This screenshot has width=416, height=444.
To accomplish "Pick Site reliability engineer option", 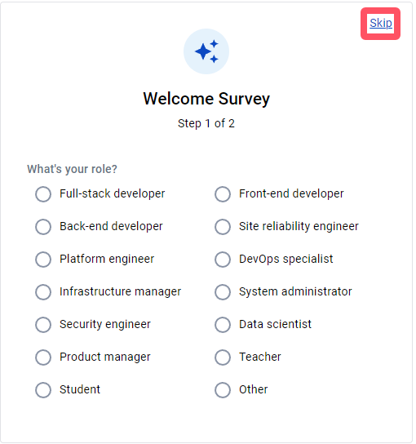I will (223, 227).
